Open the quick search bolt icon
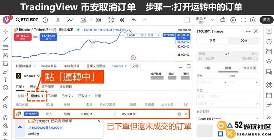The image size is (274, 140). tap(223, 20)
